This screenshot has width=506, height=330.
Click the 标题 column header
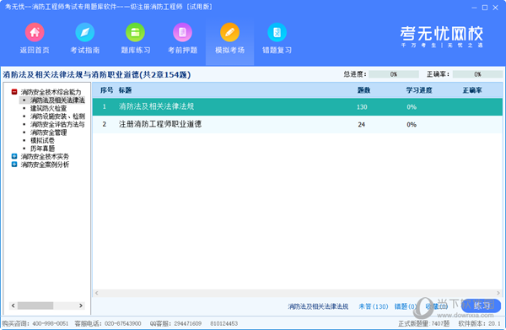[x=125, y=90]
